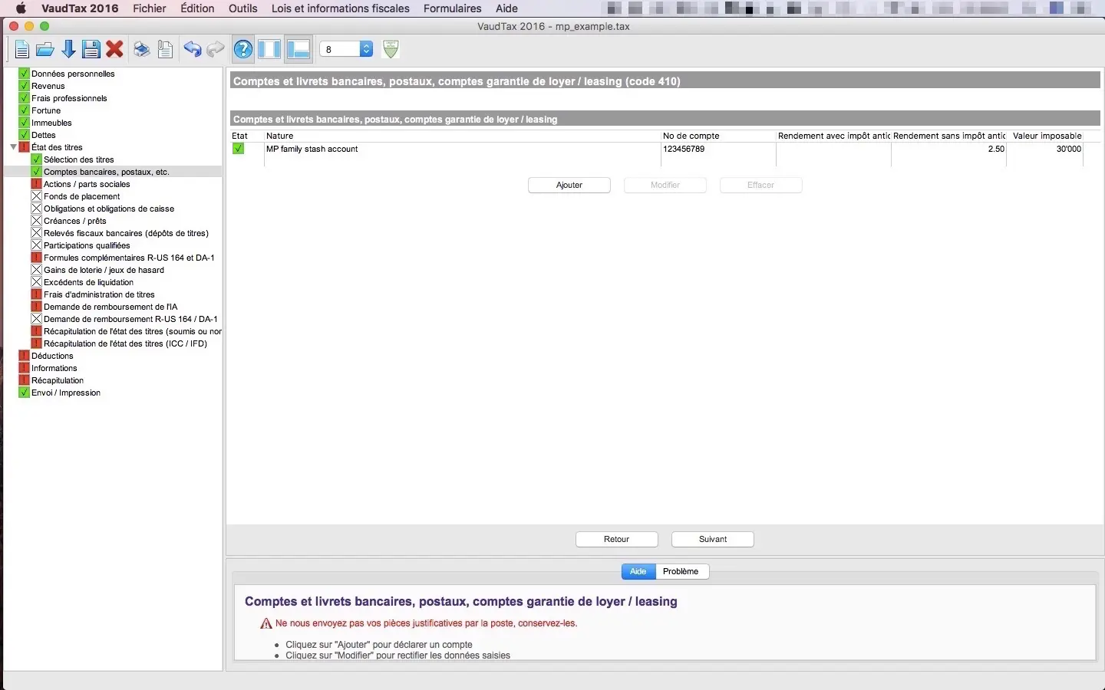Select Immeubles in the tree
This screenshot has width=1105, height=690.
pos(51,123)
